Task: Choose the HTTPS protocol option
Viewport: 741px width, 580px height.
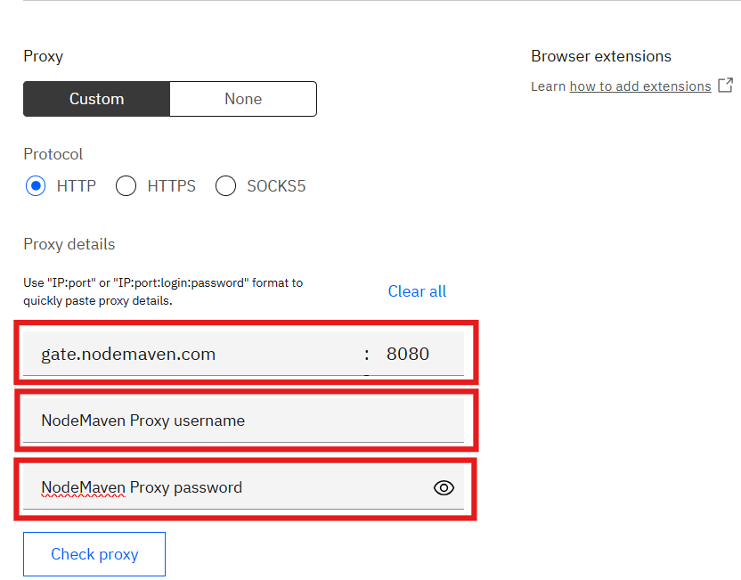Action: [x=126, y=186]
